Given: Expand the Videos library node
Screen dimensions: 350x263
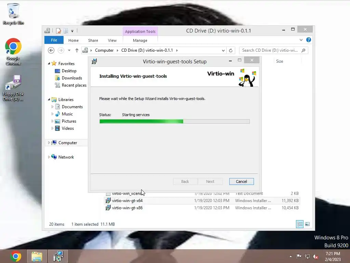Looking at the screenshot, I should coord(52,128).
